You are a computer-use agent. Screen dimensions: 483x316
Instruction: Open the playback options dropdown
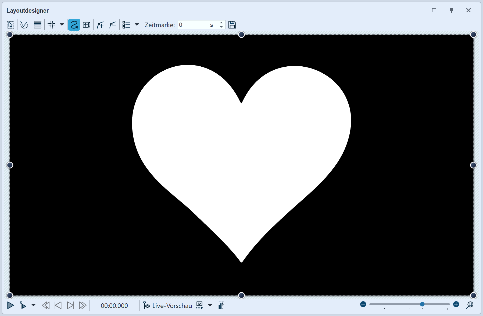coord(33,305)
